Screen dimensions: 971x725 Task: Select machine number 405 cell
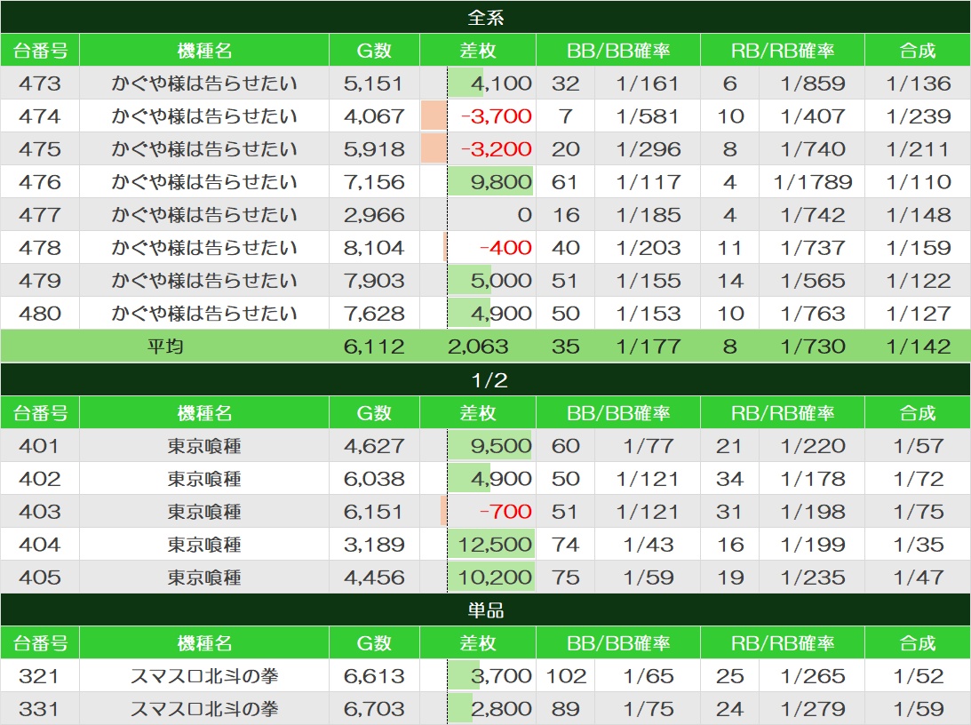click(x=40, y=577)
